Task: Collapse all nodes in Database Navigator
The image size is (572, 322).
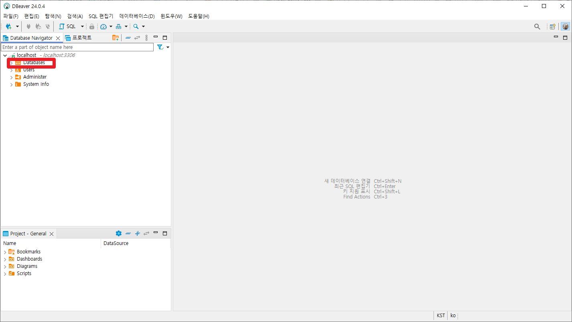Action: pyautogui.click(x=128, y=38)
